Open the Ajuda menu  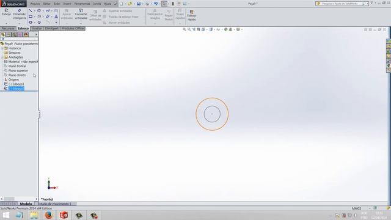(108, 4)
